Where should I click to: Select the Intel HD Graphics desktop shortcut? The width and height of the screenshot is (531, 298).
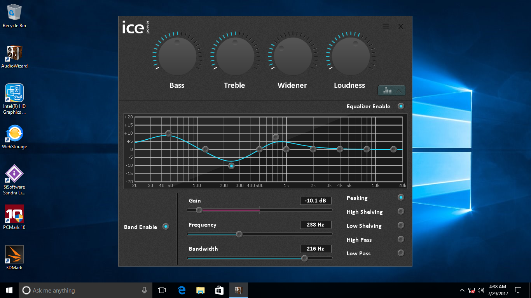(x=14, y=99)
